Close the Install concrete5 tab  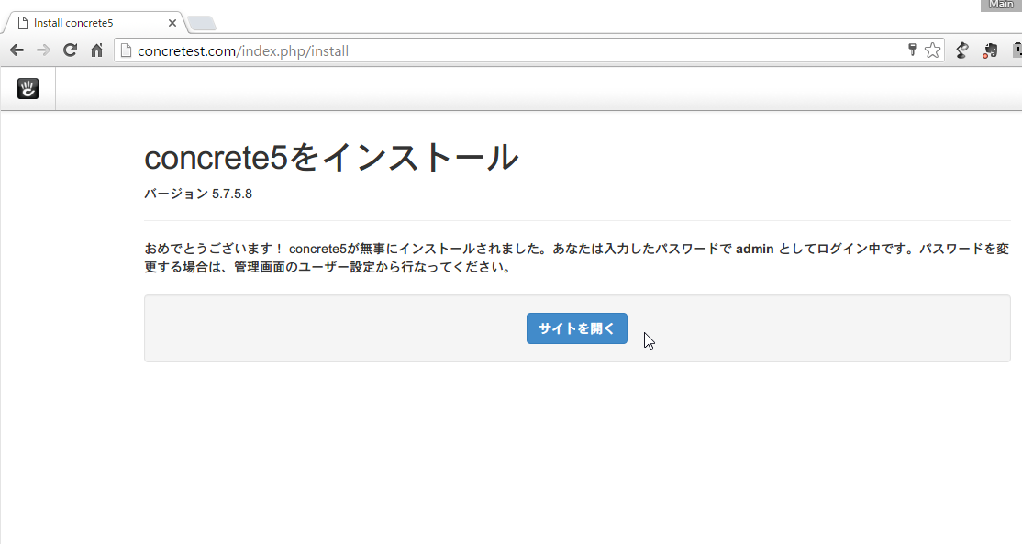[x=172, y=23]
